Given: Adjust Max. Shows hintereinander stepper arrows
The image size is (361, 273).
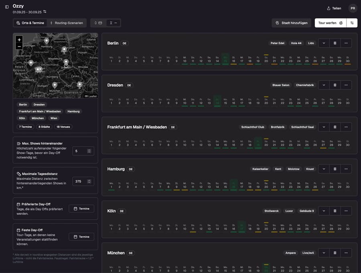Looking at the screenshot, I should [x=89, y=151].
